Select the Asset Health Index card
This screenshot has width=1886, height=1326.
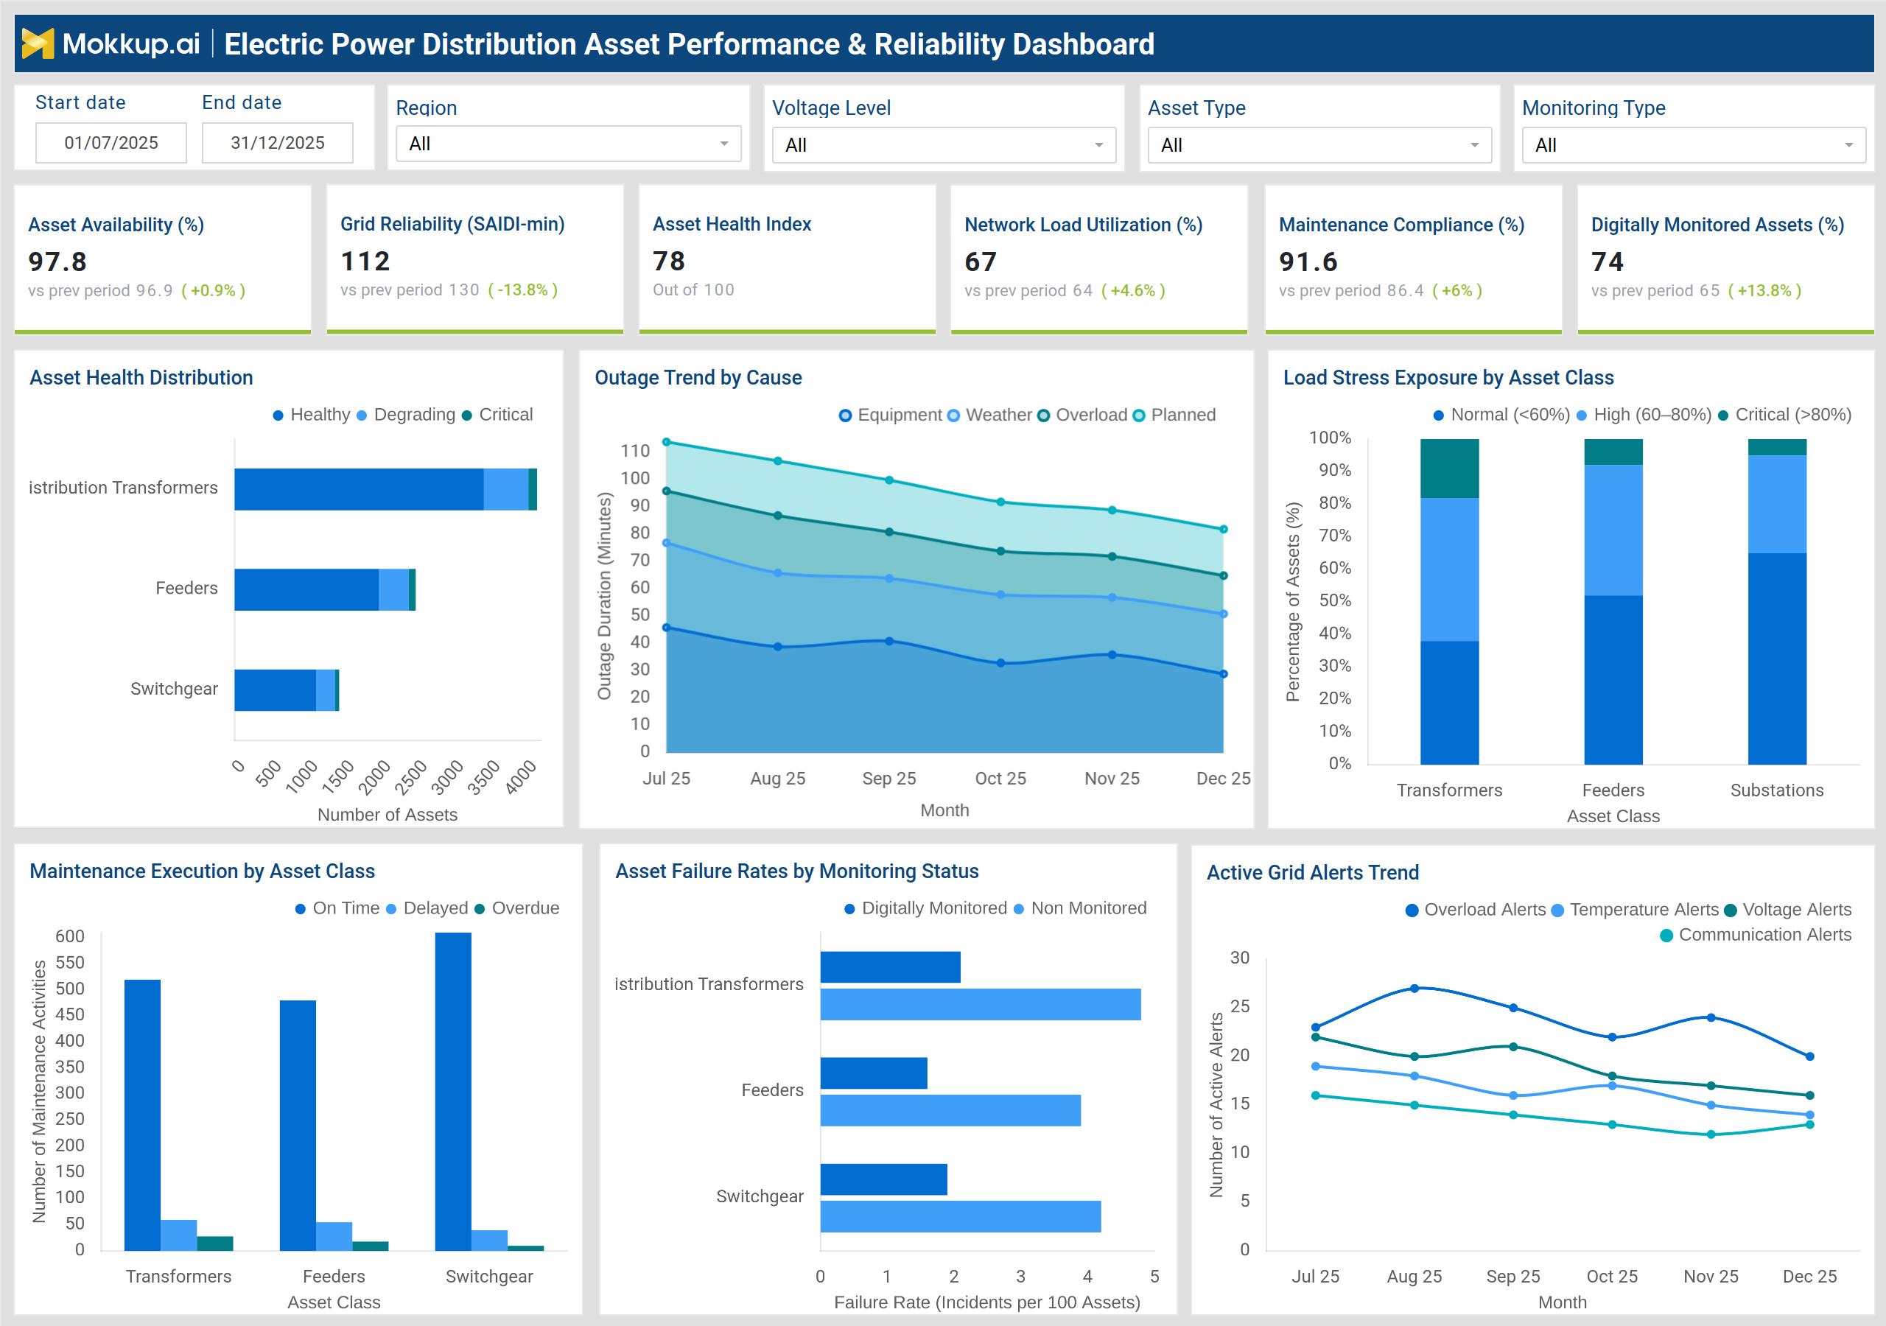pyautogui.click(x=787, y=259)
